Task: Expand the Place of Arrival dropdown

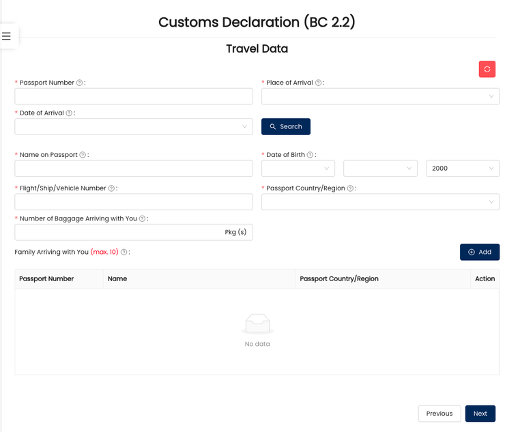Action: [x=380, y=96]
